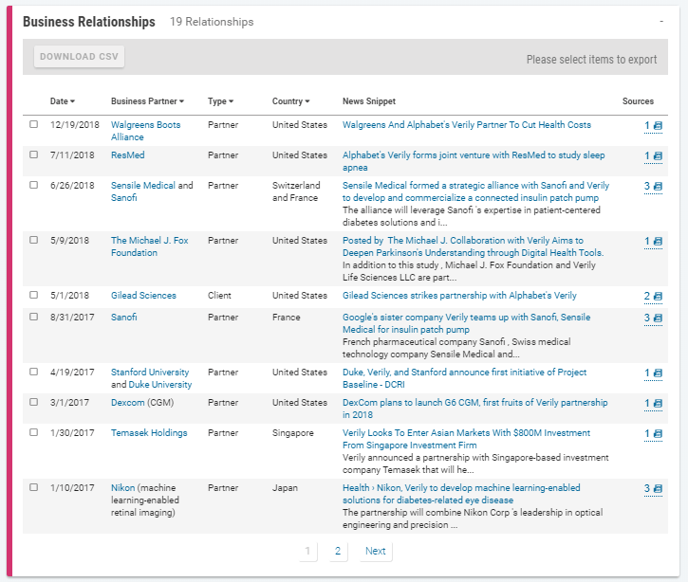The height and width of the screenshot is (582, 688).
Task: Open sources icon for Michael J. Fox Foundation row
Action: pyautogui.click(x=658, y=242)
